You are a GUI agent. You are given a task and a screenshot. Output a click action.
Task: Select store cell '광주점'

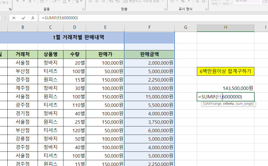tap(23, 105)
